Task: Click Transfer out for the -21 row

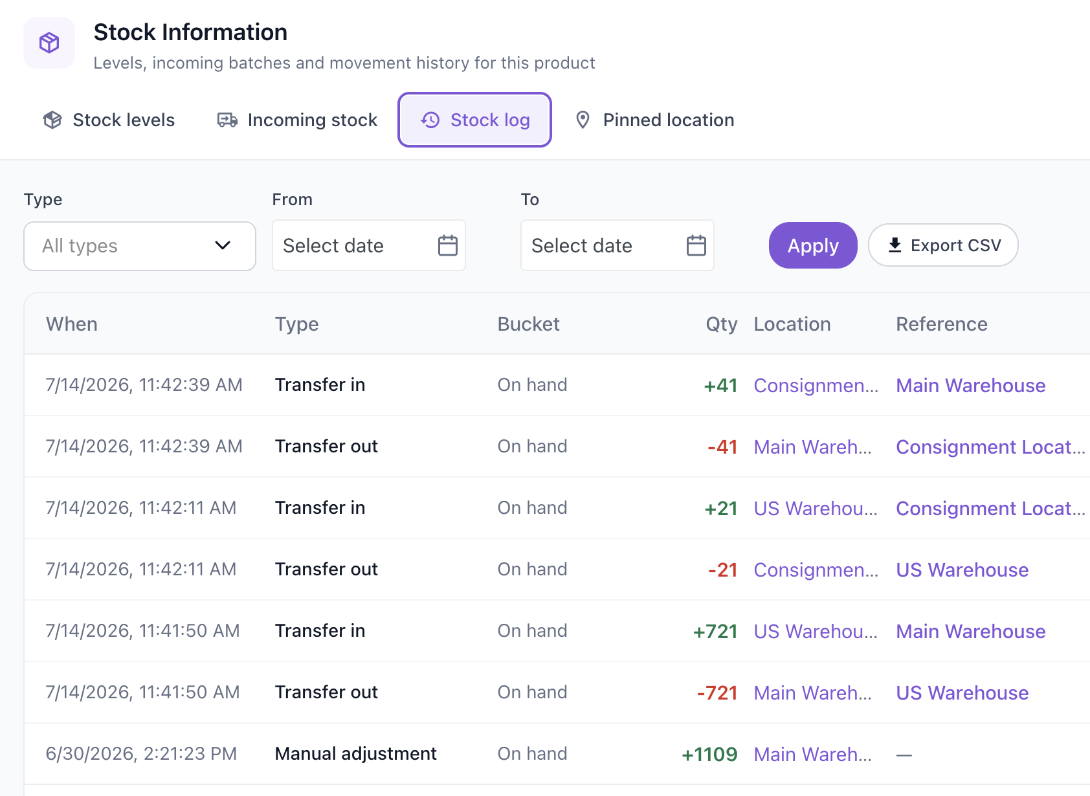Action: click(326, 569)
